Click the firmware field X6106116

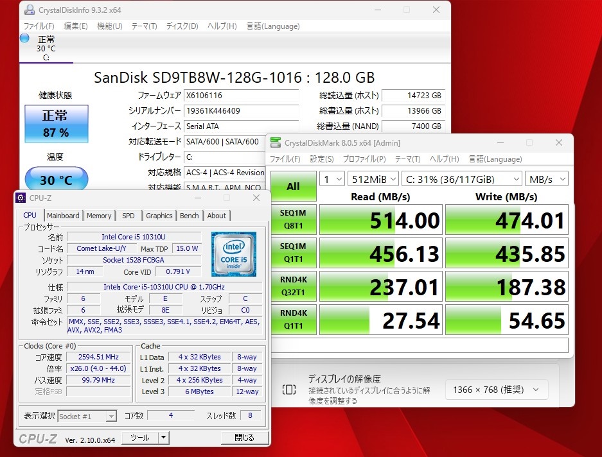click(241, 96)
